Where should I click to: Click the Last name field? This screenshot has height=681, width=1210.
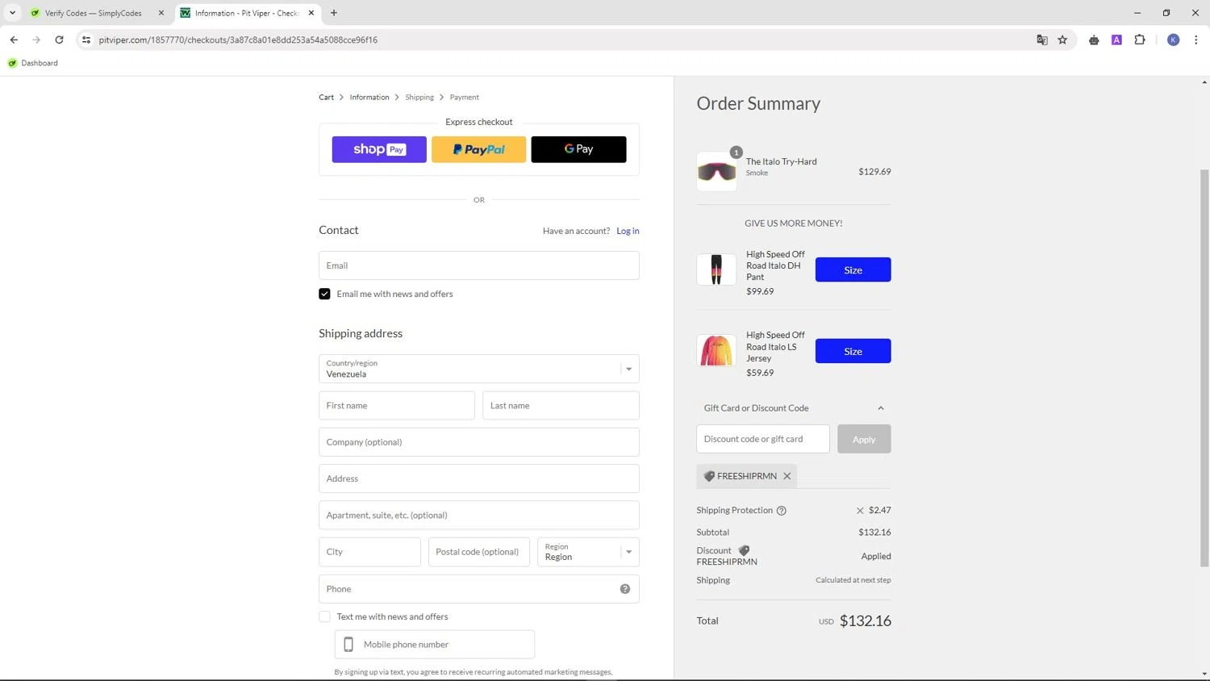(561, 406)
